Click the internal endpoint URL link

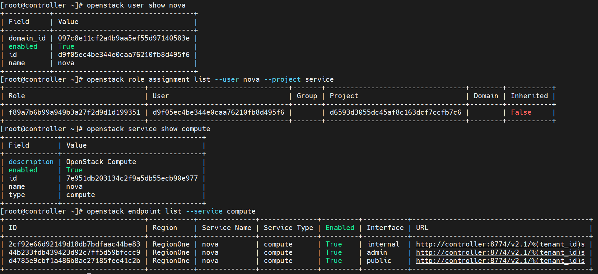[x=500, y=244]
